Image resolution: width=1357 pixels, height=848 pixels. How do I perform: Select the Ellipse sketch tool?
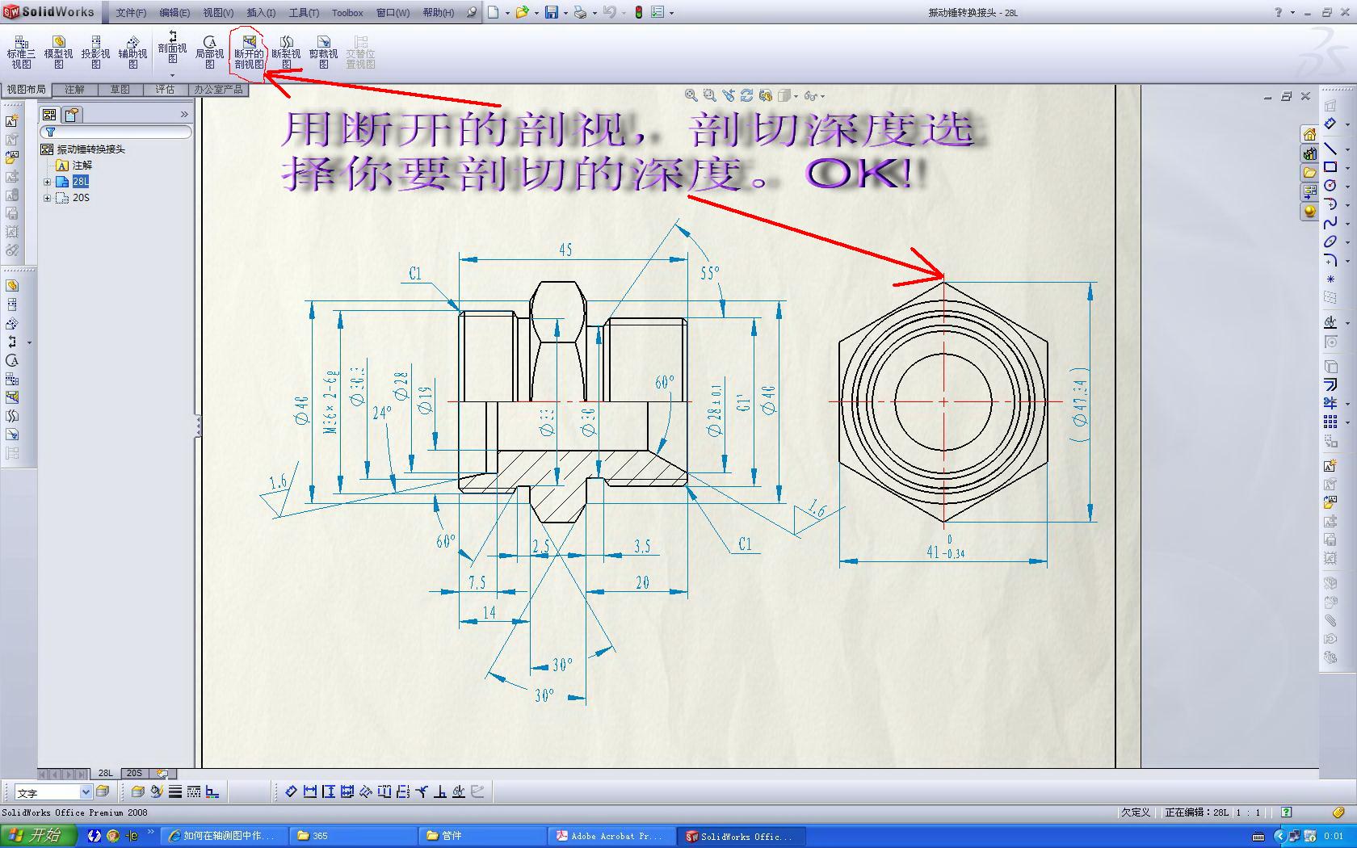1330,241
